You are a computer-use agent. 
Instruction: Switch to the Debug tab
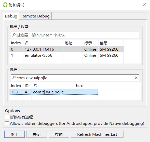11,16
